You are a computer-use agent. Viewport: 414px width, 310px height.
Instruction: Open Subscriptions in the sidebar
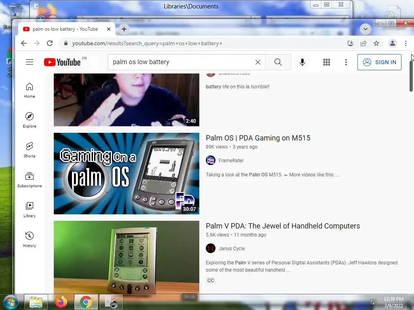point(29,180)
